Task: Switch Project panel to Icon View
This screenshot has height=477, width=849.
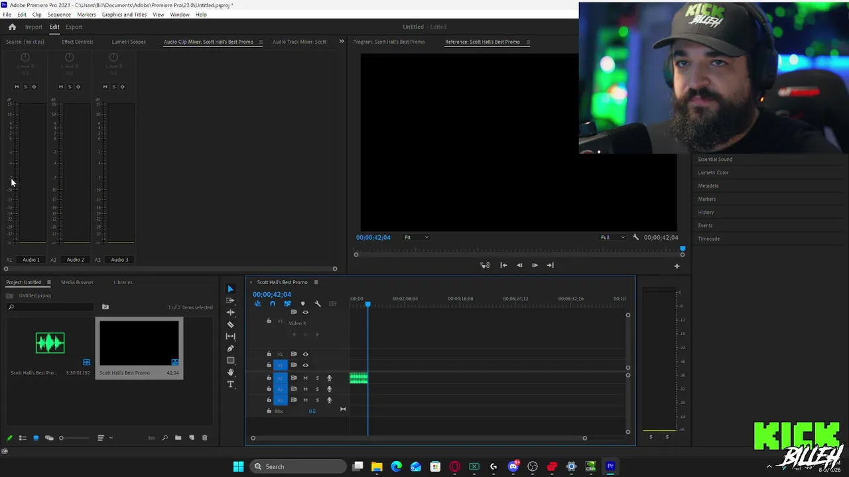Action: [x=36, y=438]
